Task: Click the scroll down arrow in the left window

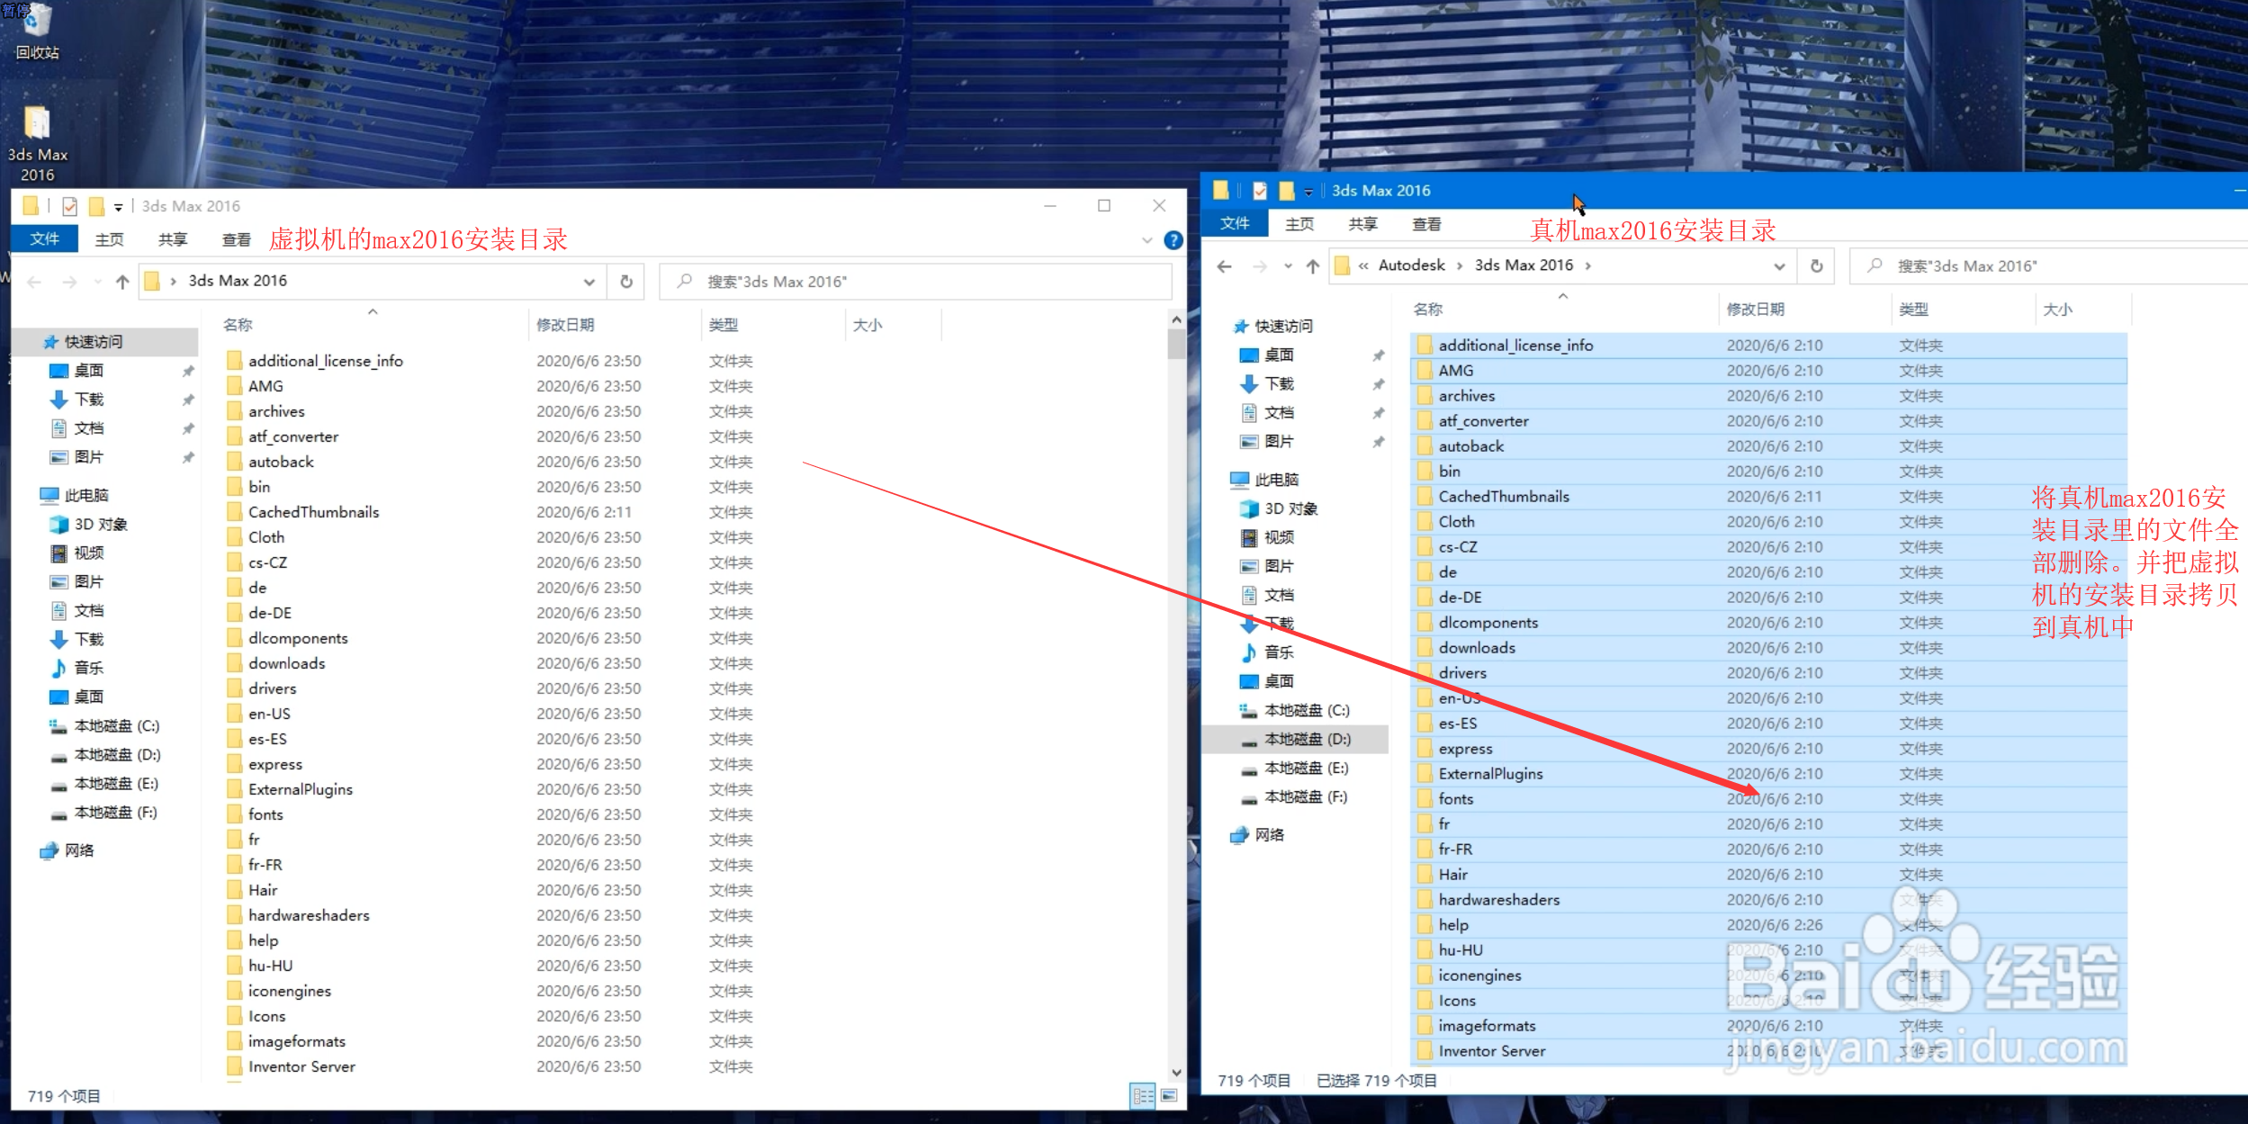Action: click(1176, 1073)
